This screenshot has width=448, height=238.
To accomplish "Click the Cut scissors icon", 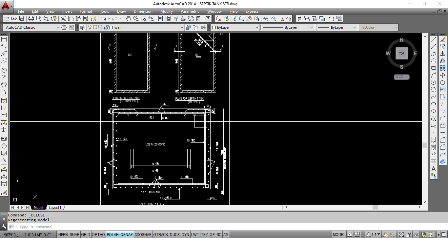I will tap(63, 19).
